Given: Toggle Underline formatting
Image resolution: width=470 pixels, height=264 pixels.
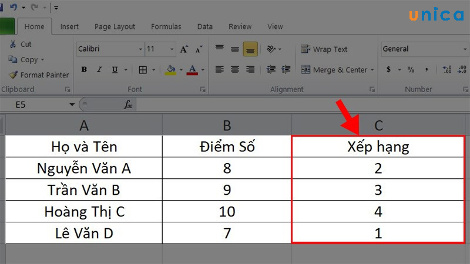Looking at the screenshot, I should pyautogui.click(x=115, y=69).
